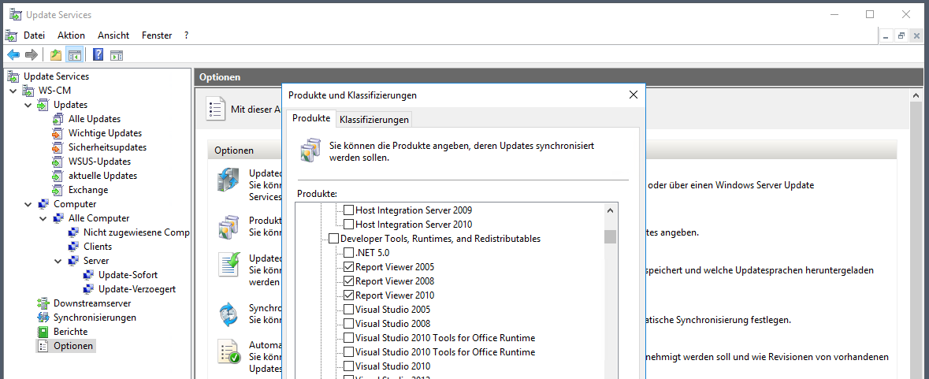Open the Exchange update view icon

58,190
